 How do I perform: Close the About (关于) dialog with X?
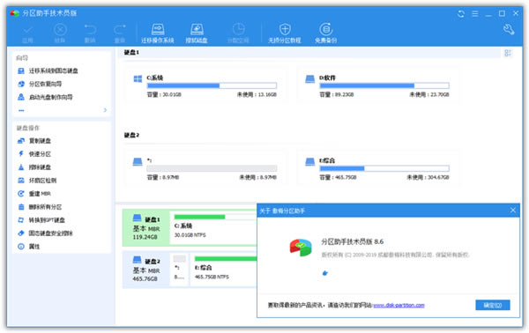click(x=513, y=211)
